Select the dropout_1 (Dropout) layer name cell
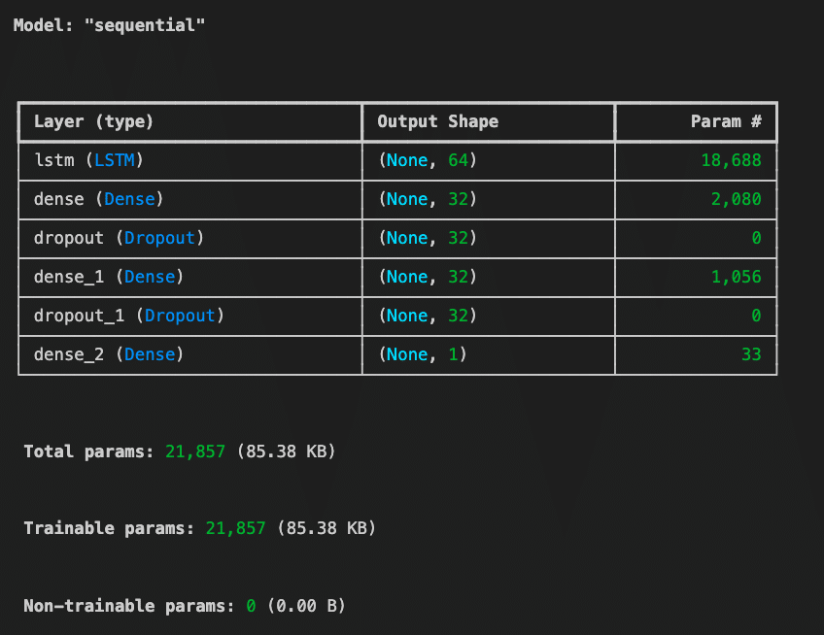The width and height of the screenshot is (824, 635). (x=128, y=316)
